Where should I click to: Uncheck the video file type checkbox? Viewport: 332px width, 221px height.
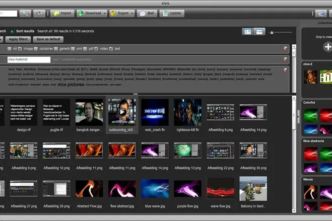[96, 49]
